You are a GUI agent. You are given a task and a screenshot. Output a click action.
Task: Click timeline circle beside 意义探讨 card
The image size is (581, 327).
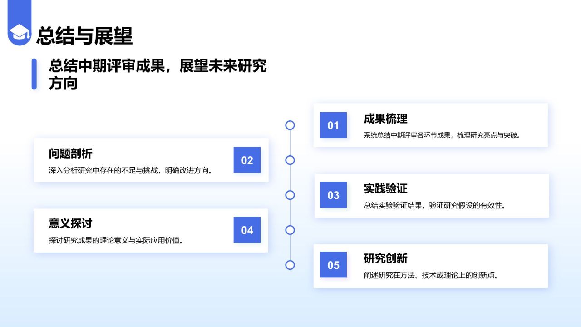[x=290, y=230]
